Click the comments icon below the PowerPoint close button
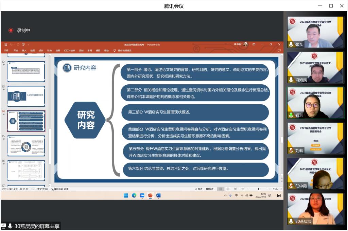This screenshot has height=231, width=348. coord(279,50)
